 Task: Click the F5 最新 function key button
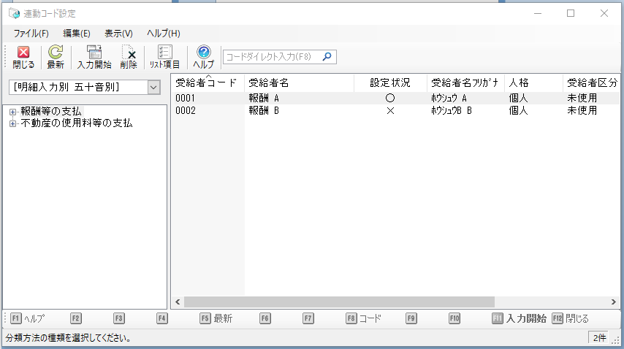[216, 318]
